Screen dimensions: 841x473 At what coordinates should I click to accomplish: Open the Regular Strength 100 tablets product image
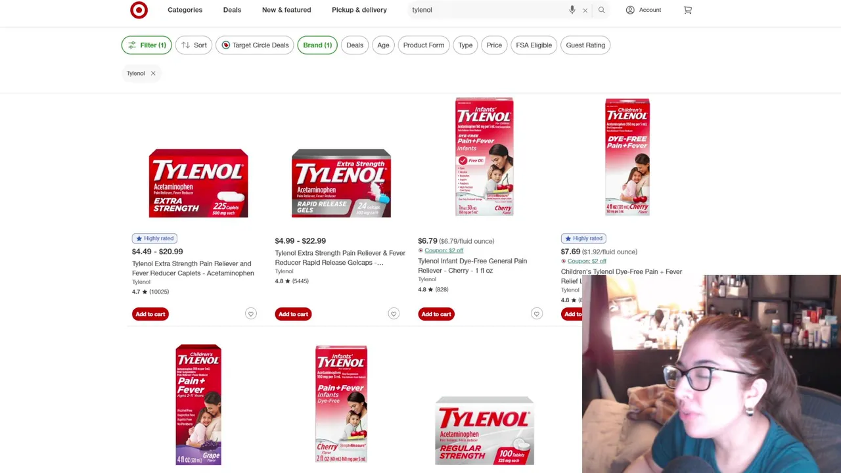pos(484,430)
